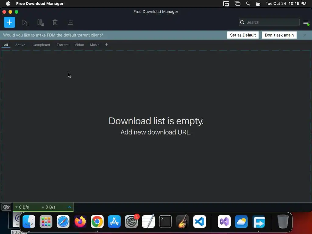Open the hamburger main menu
Image resolution: width=312 pixels, height=234 pixels.
pyautogui.click(x=306, y=23)
